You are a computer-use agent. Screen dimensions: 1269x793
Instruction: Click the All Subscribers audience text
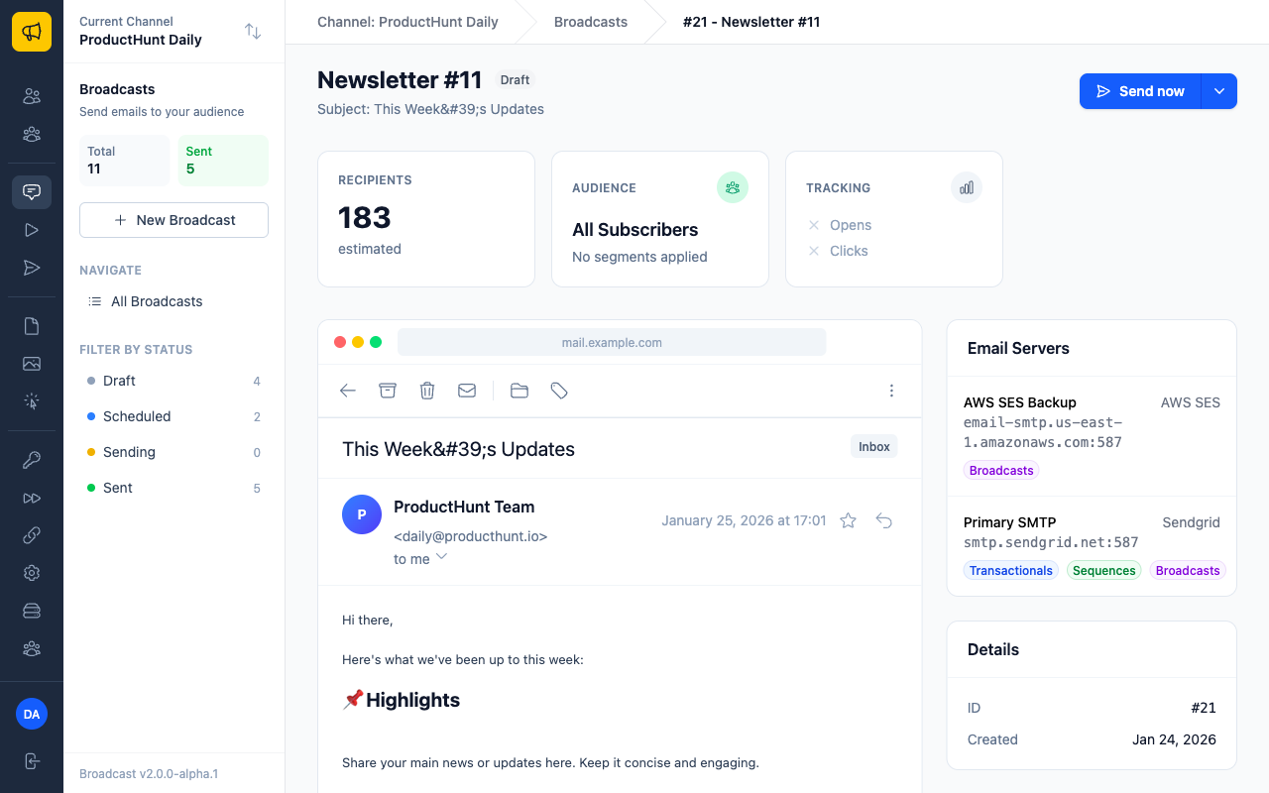click(x=635, y=230)
